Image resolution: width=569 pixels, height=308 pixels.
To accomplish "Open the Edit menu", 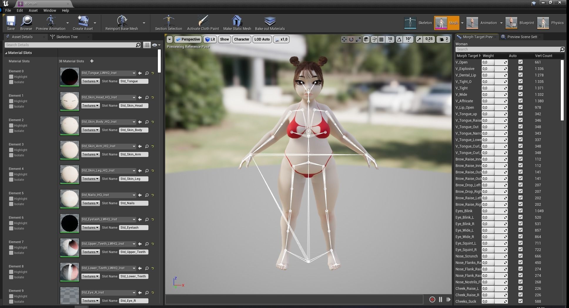I will [20, 10].
